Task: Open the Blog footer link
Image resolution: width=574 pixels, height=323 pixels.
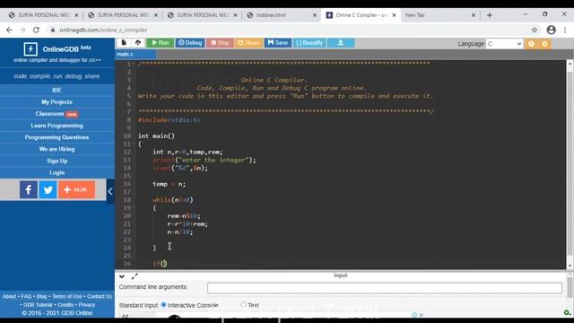Action: click(x=42, y=296)
